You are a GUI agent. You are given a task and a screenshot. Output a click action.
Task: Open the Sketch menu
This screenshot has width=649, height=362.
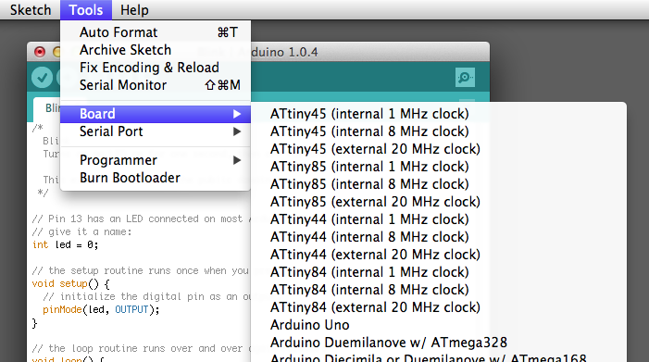pos(31,10)
